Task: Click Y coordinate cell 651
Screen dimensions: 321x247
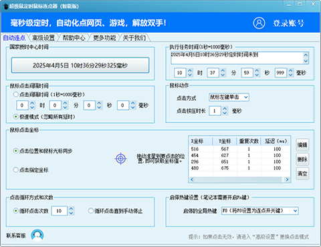Action: pos(225,162)
